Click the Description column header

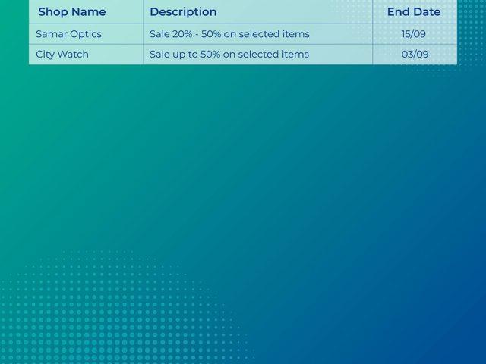tap(183, 12)
